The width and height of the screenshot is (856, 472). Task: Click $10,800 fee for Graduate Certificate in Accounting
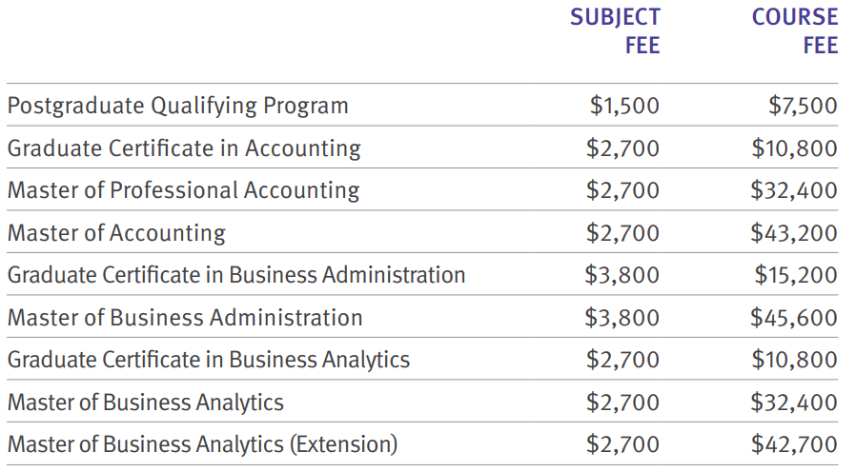coord(794,148)
